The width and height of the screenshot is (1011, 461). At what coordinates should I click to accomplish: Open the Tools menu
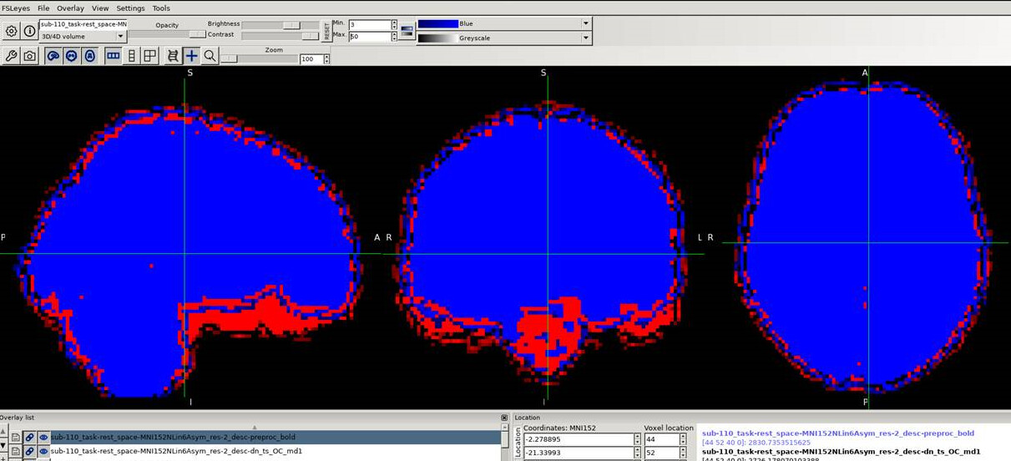coord(160,8)
